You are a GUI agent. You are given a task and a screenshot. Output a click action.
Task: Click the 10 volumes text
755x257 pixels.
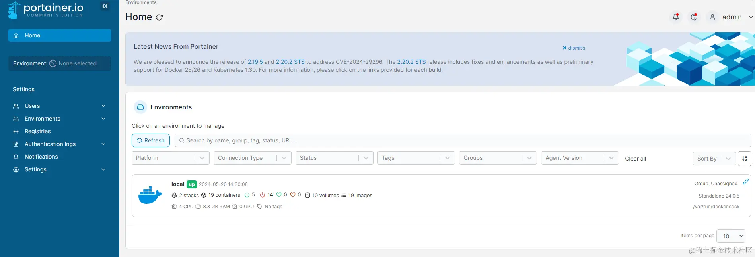(x=325, y=195)
